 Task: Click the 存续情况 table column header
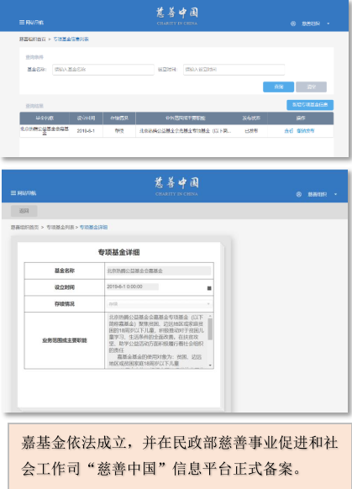point(119,118)
